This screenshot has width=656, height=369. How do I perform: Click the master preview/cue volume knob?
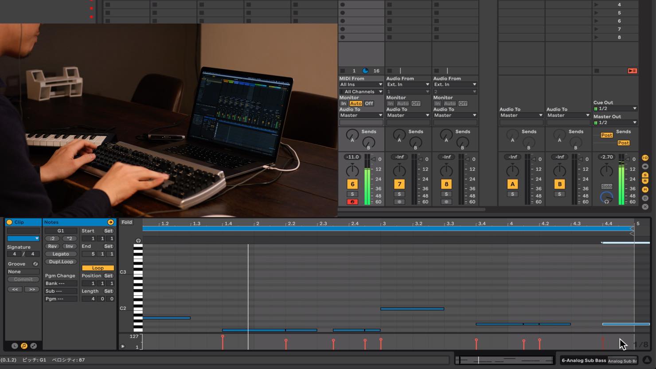click(606, 197)
